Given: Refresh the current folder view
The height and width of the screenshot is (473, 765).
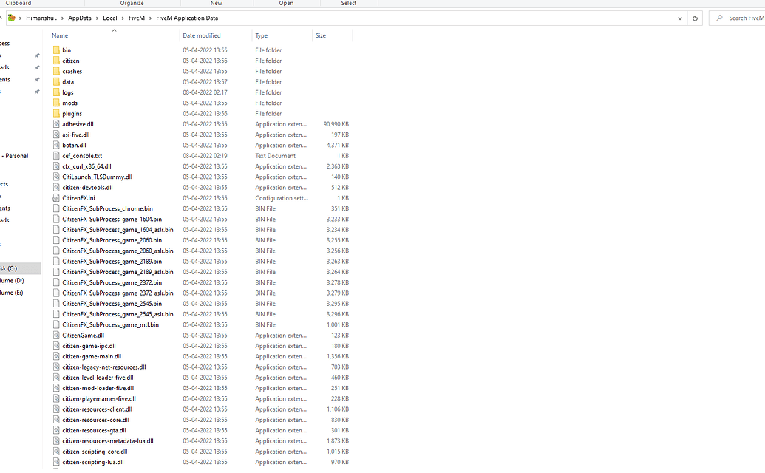Looking at the screenshot, I should [694, 18].
